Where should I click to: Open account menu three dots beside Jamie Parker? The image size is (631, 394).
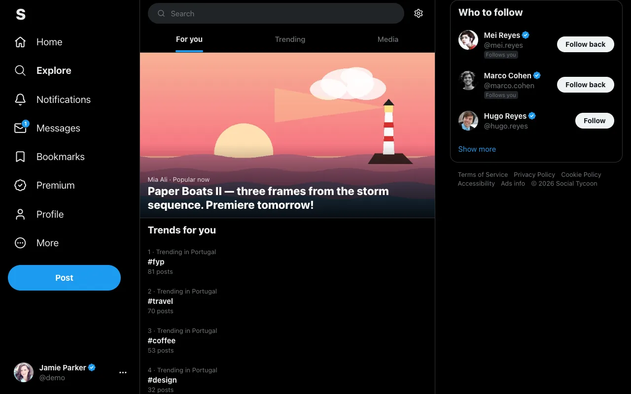[123, 373]
